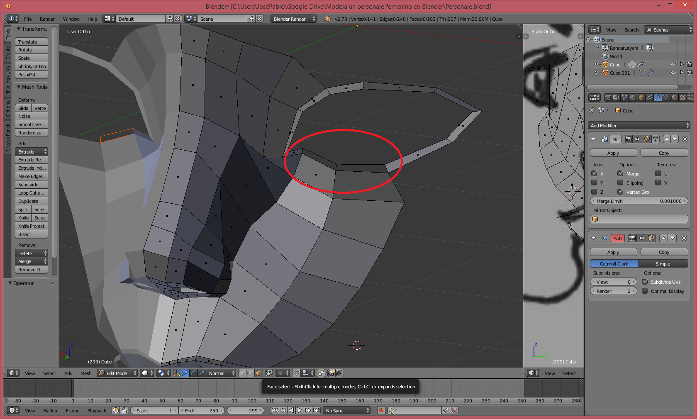Click the Play animation button in timeline

pos(300,410)
